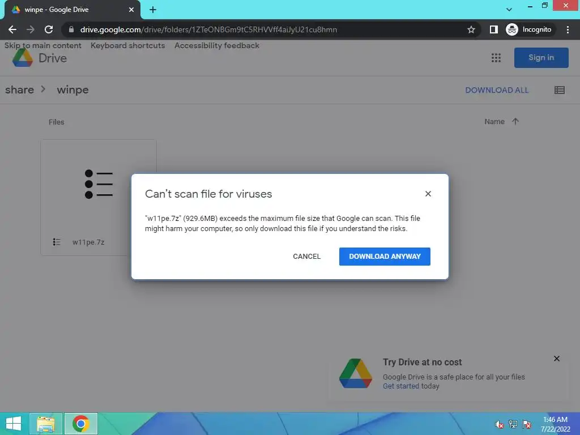Viewport: 580px width, 435px height.
Task: Click Get started link in promo
Action: click(x=400, y=386)
